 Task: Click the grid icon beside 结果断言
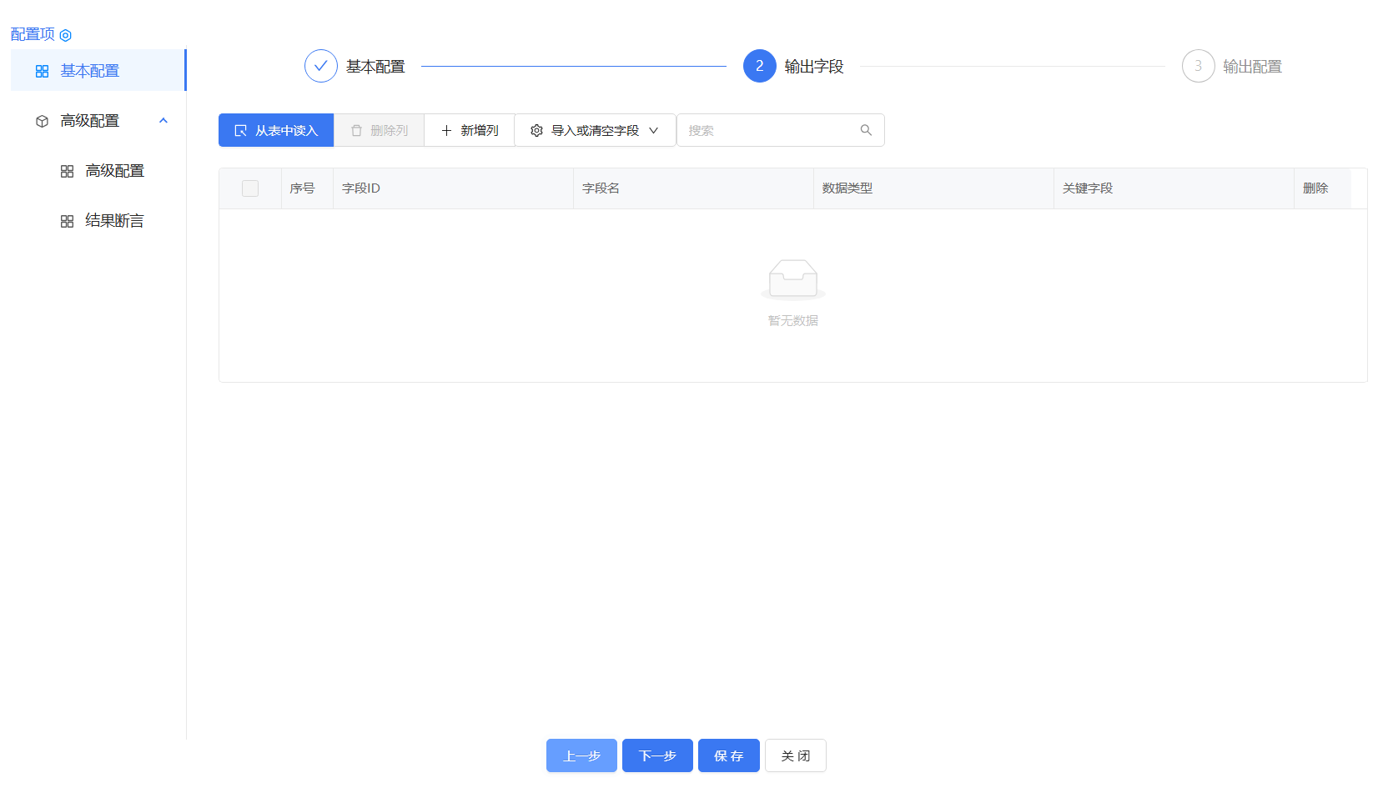pos(67,221)
